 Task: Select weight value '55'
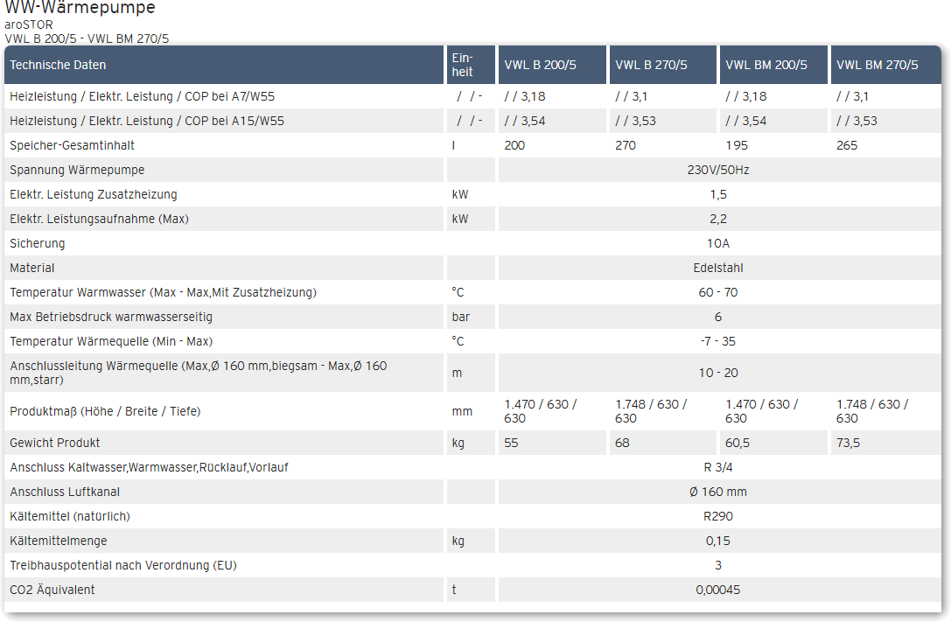[x=511, y=444]
